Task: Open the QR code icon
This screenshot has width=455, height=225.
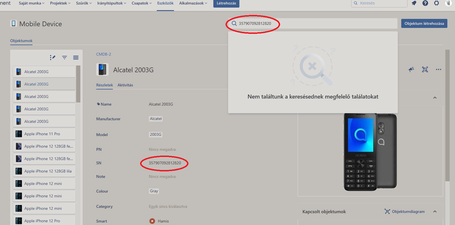Action: [x=425, y=70]
